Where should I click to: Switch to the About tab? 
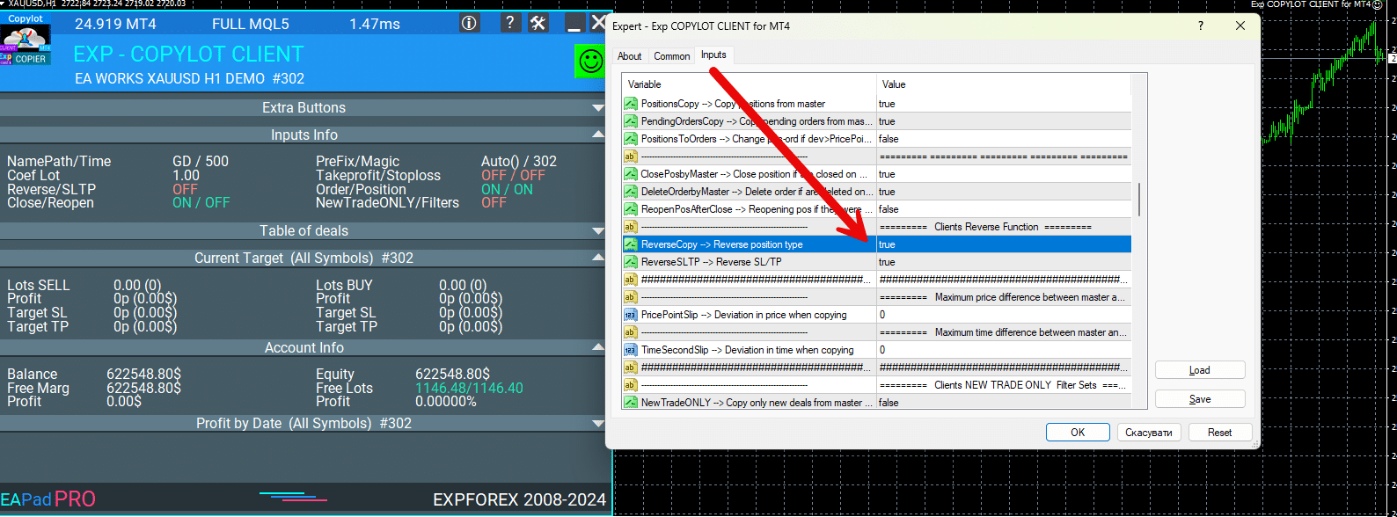pos(629,56)
